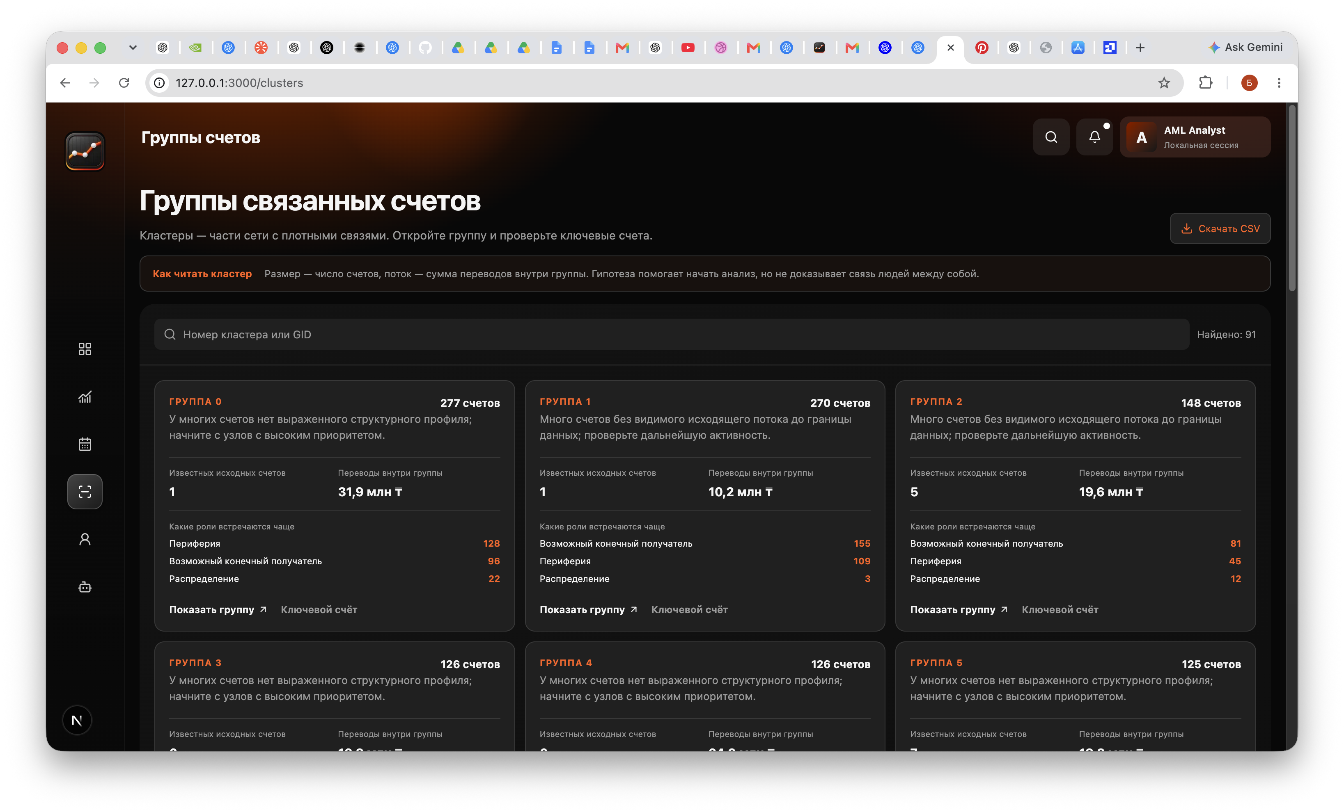Open a new browser tab
This screenshot has width=1344, height=812.
pyautogui.click(x=1140, y=48)
